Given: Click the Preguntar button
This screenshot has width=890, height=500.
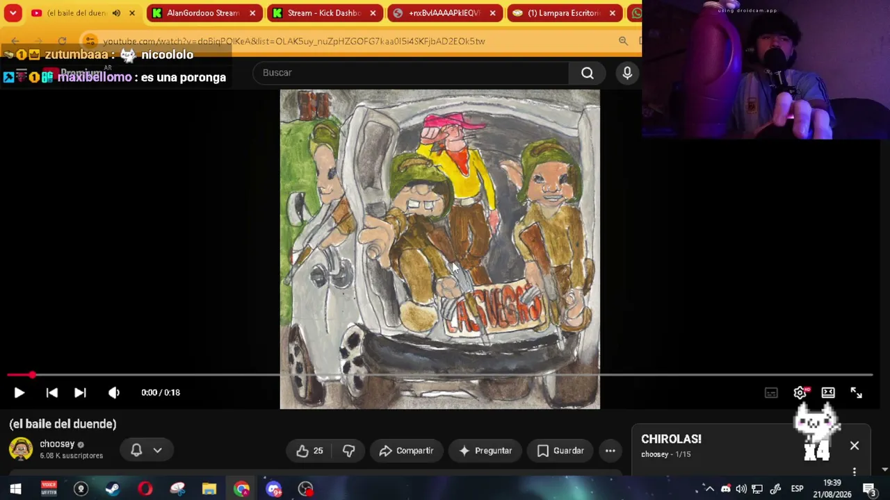Looking at the screenshot, I should pyautogui.click(x=485, y=451).
